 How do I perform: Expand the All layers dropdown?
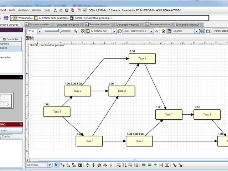pyautogui.click(x=49, y=165)
